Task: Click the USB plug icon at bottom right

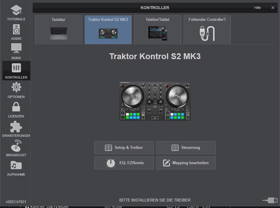Action: tap(270, 200)
